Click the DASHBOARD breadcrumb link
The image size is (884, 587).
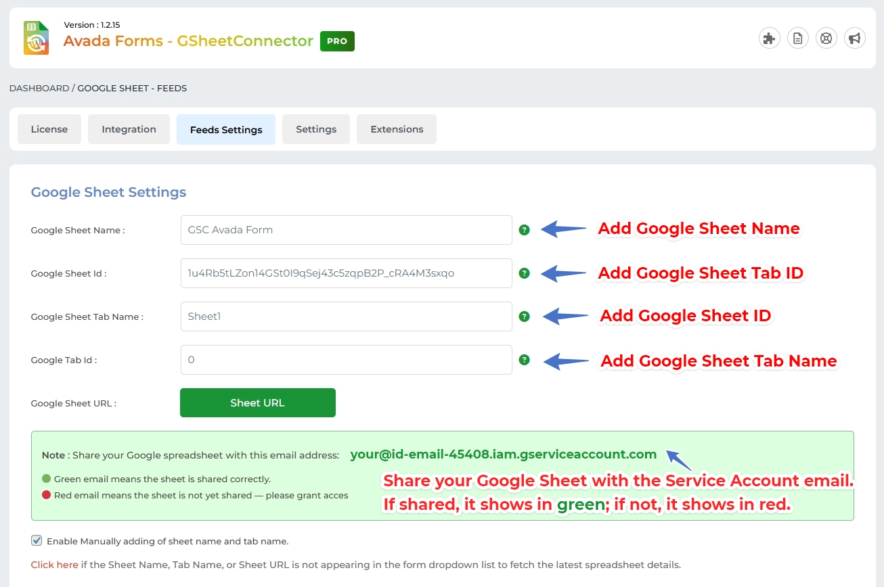(39, 88)
